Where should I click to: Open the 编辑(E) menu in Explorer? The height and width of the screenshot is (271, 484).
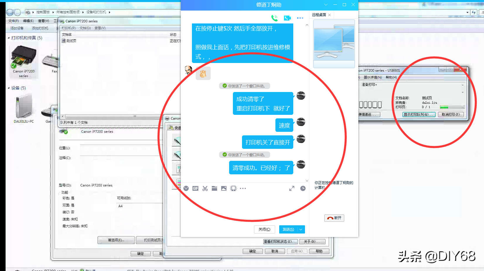click(28, 21)
